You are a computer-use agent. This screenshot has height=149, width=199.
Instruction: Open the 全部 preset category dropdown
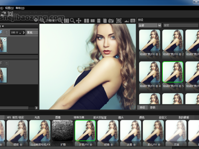(150, 25)
